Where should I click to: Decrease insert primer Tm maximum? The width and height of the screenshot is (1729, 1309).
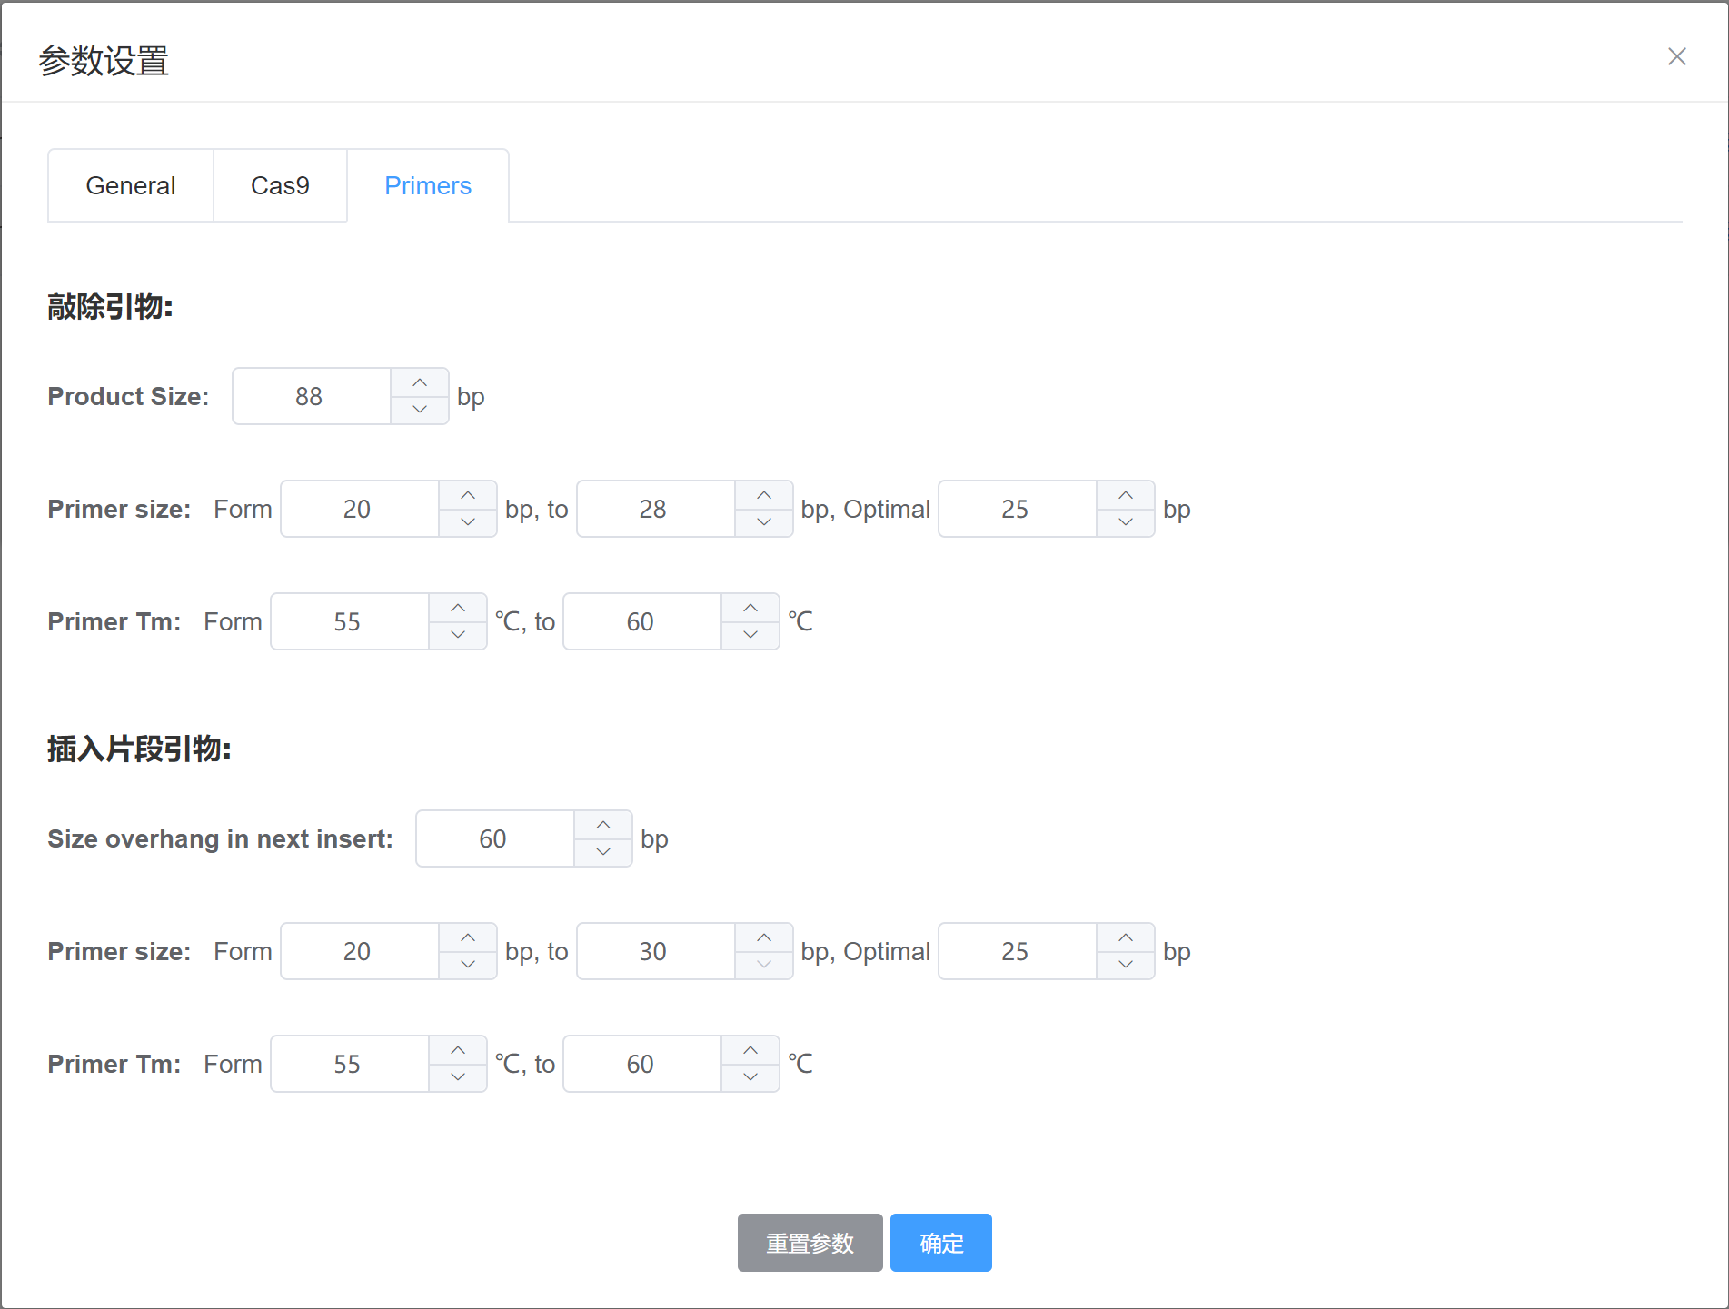750,1077
